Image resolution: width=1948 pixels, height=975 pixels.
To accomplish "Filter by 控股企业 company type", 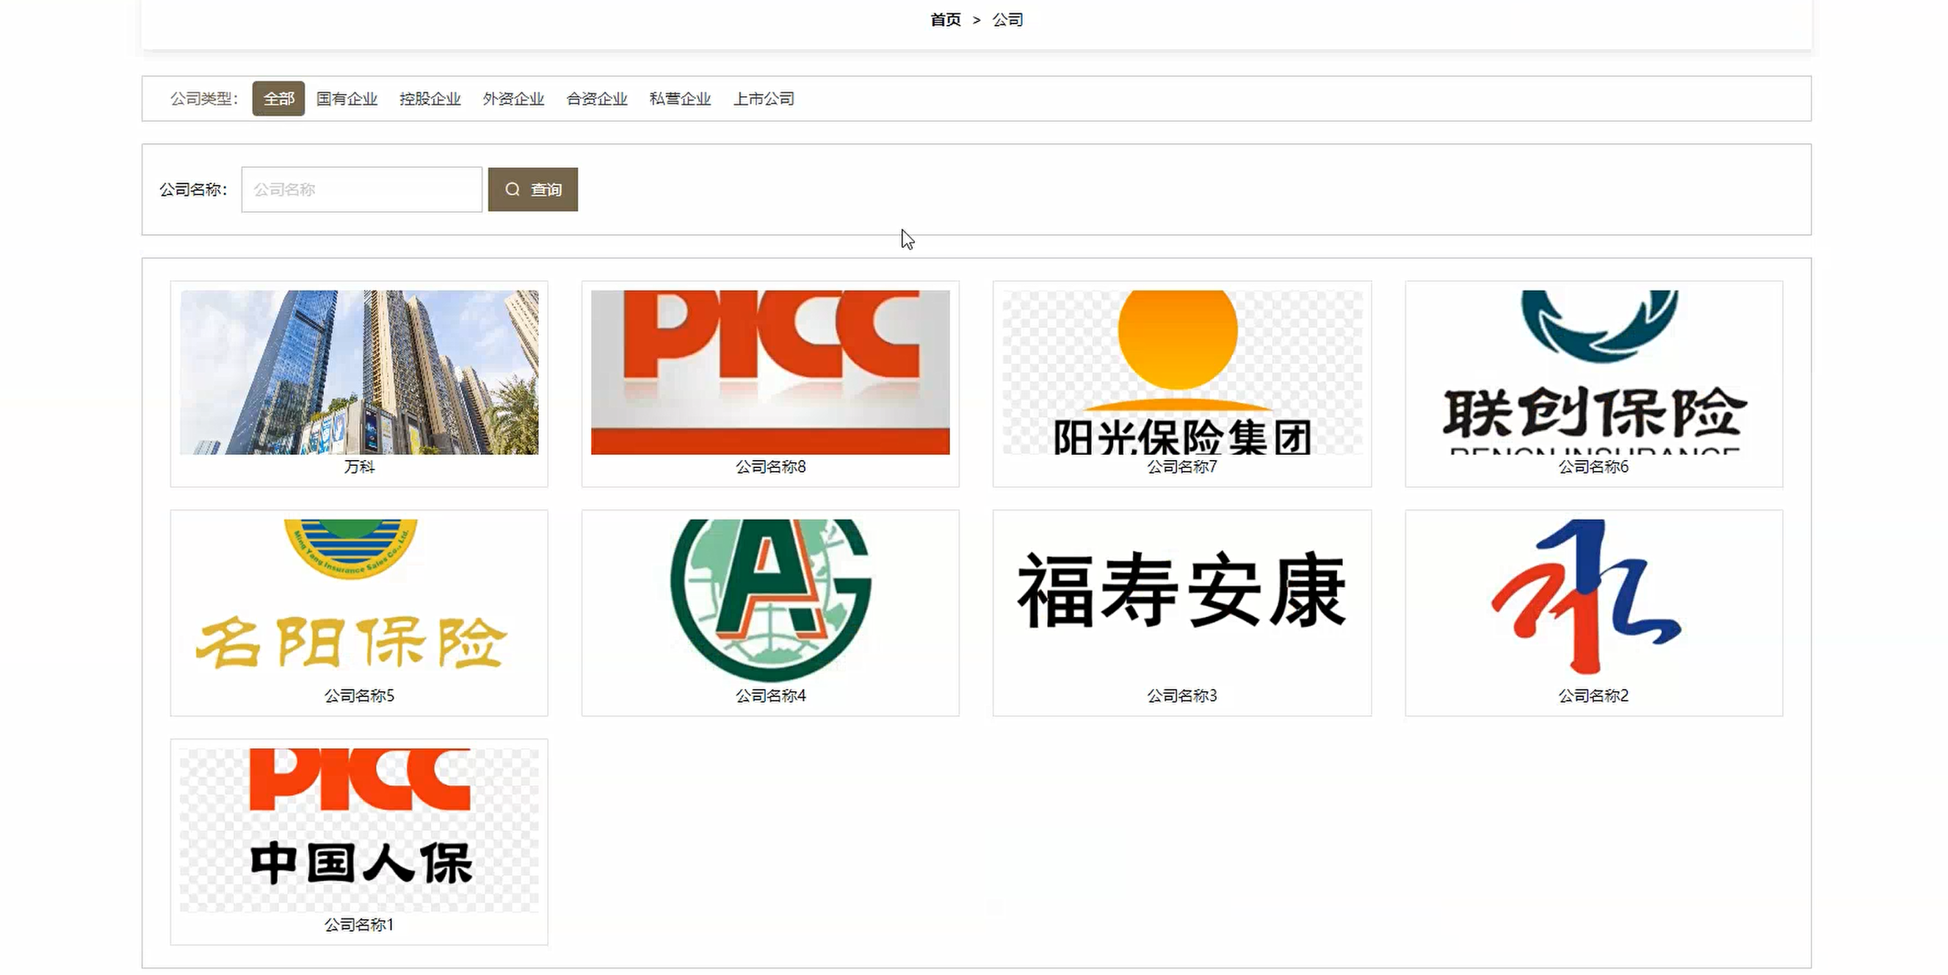I will [x=430, y=98].
